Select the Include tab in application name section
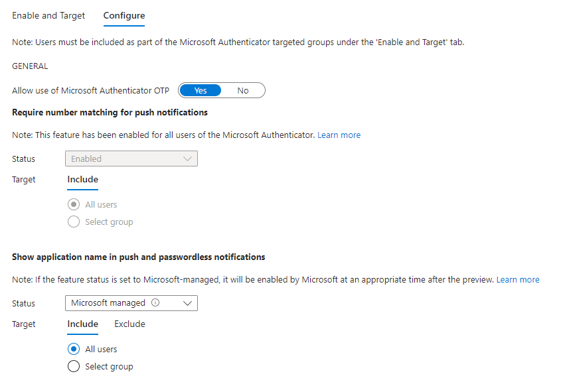The image size is (563, 392). click(x=82, y=324)
